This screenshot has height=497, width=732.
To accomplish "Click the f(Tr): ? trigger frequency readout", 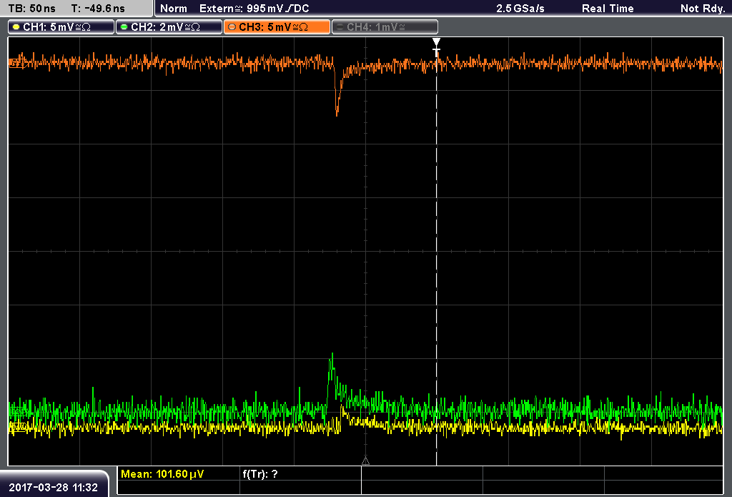I will point(260,474).
